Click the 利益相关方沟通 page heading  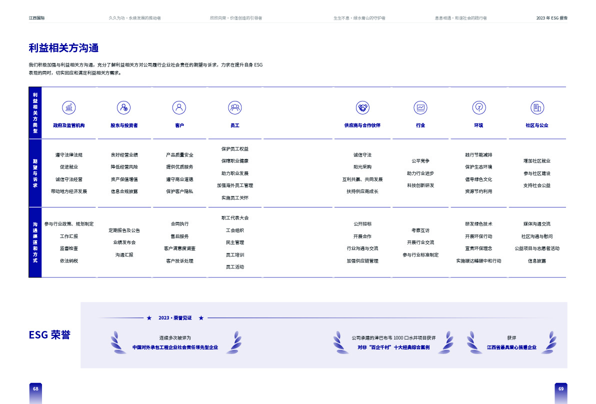click(63, 48)
